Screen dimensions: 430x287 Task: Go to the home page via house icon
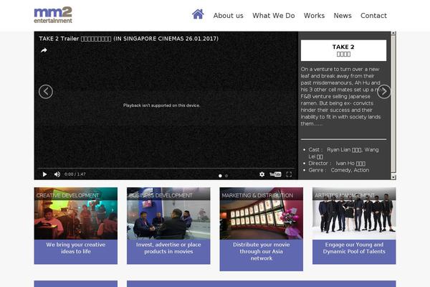click(198, 14)
